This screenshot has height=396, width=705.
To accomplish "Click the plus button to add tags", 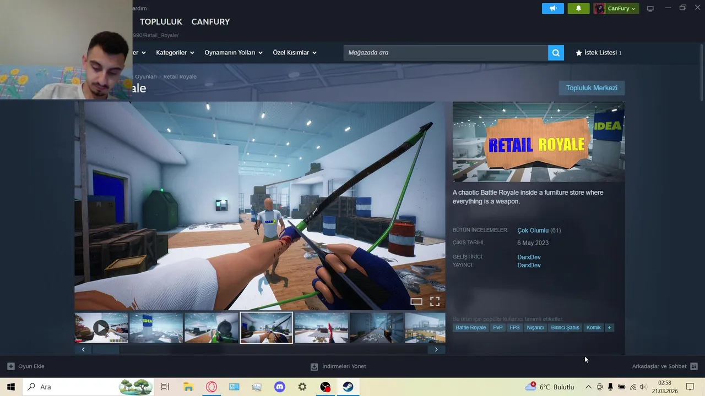I will (609, 328).
